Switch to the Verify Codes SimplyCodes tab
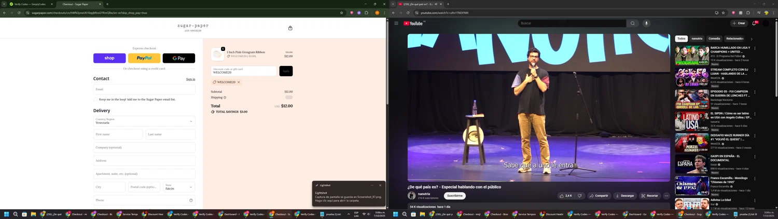Viewport: 778px width, 219px height. (x=31, y=4)
